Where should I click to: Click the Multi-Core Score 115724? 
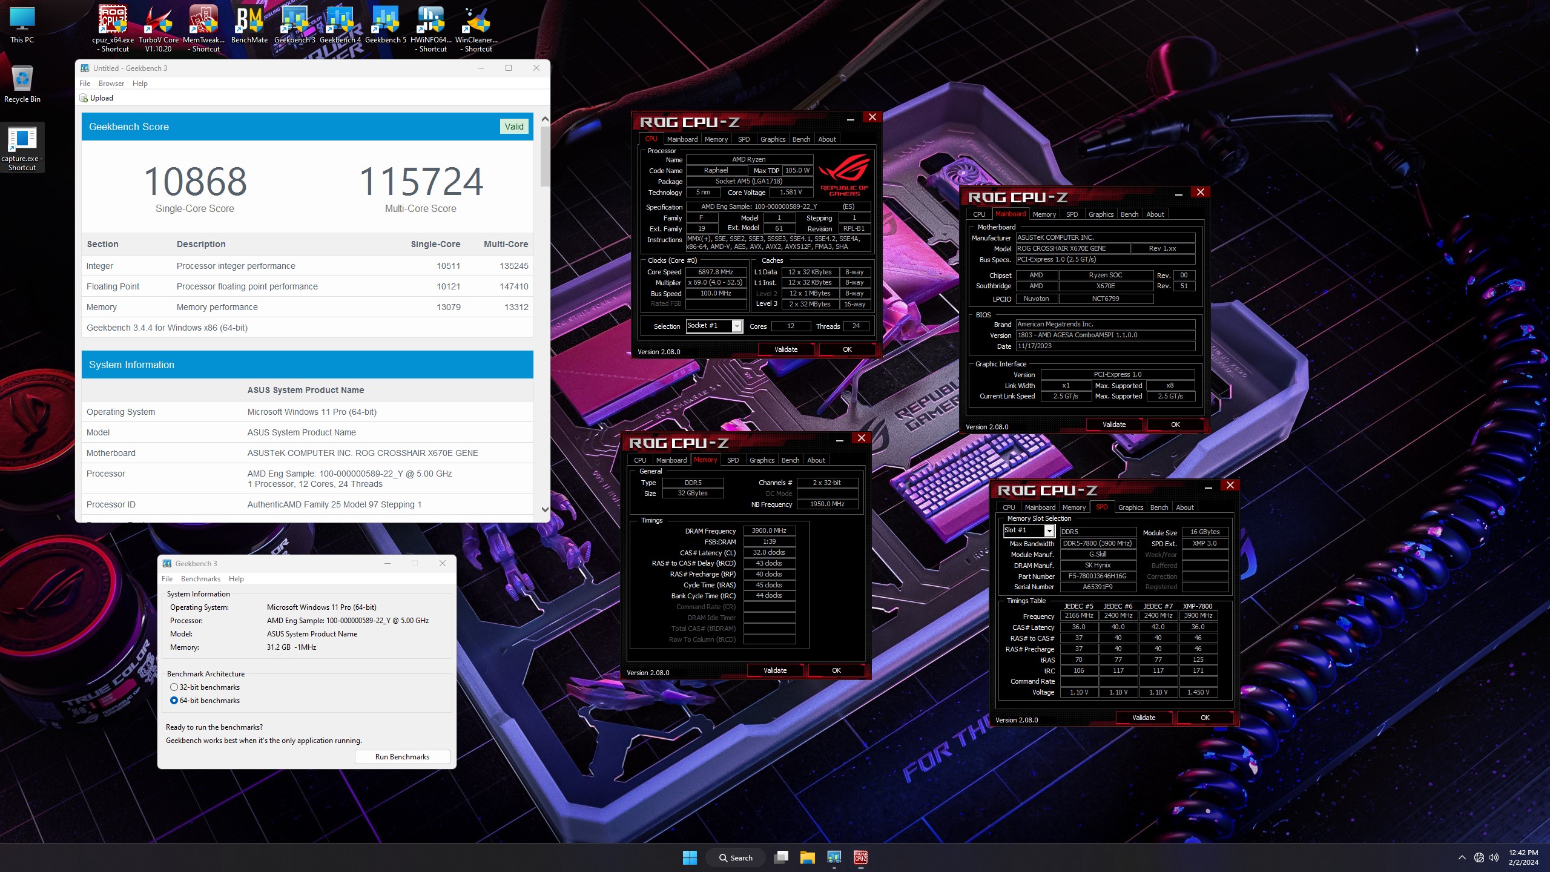click(x=421, y=182)
